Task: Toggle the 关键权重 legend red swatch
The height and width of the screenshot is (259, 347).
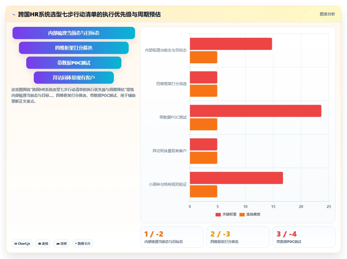Action: [x=218, y=214]
